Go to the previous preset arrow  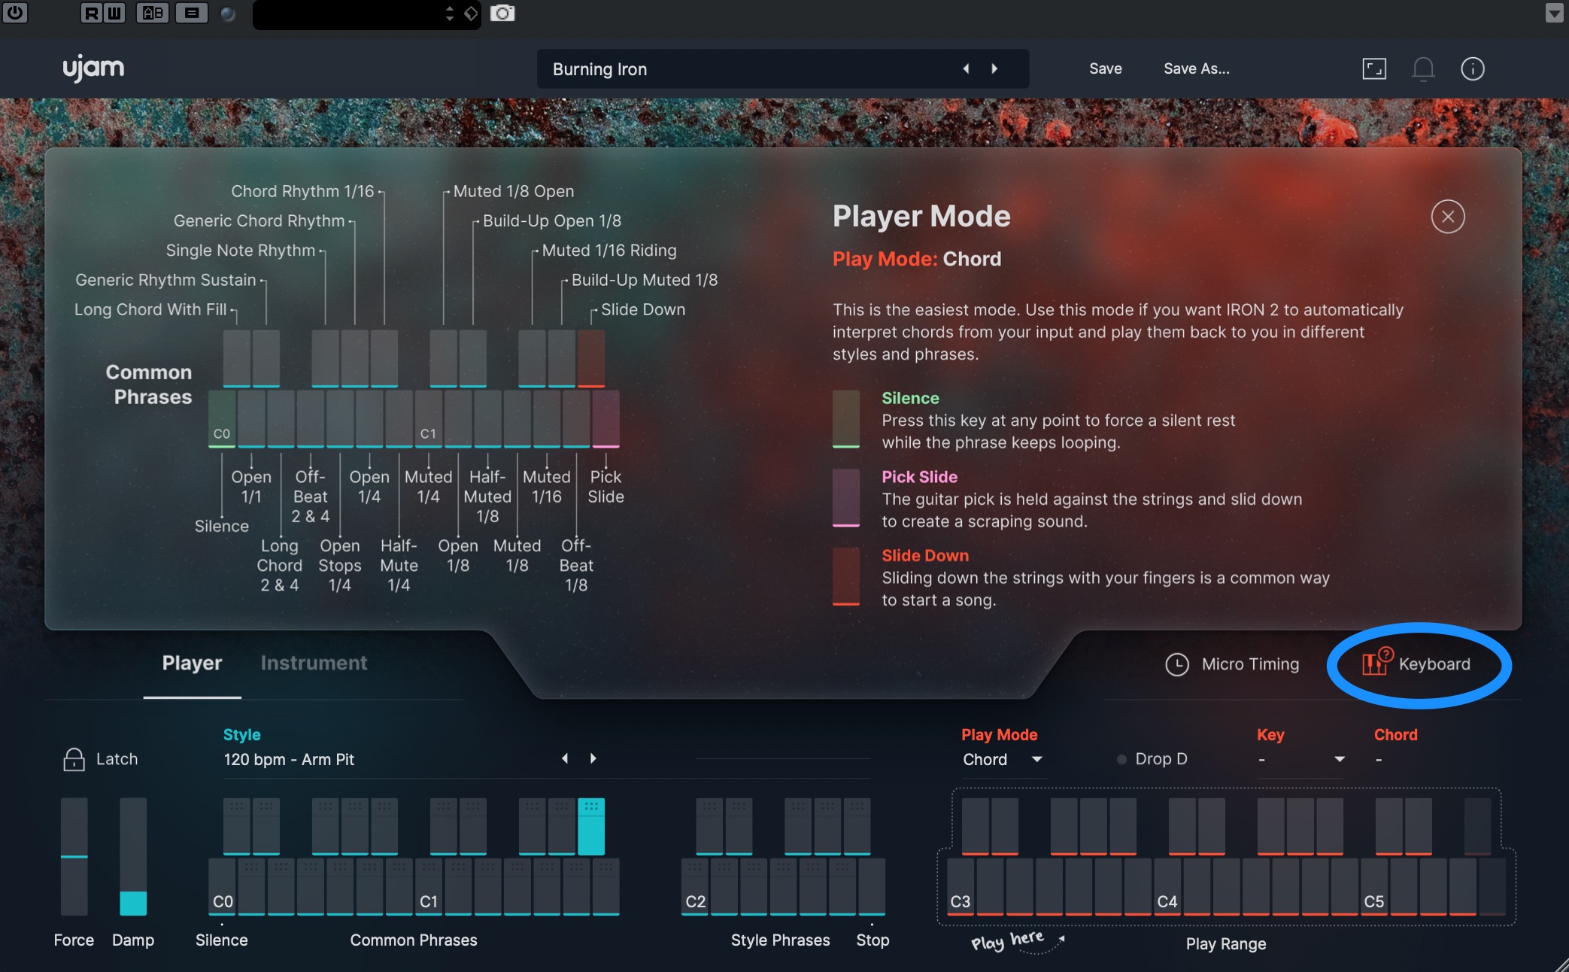pyautogui.click(x=966, y=68)
